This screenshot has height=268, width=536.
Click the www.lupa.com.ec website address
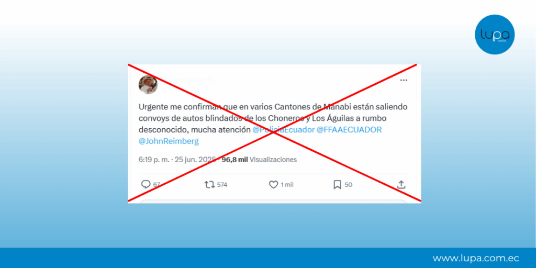pos(476,258)
